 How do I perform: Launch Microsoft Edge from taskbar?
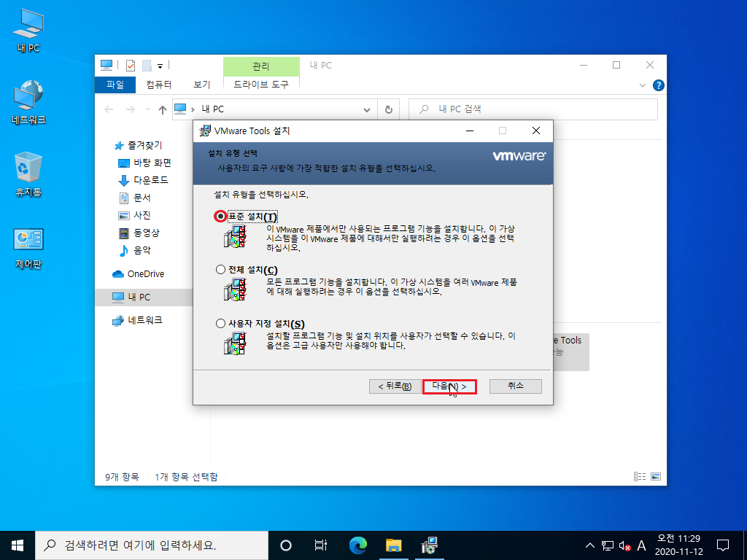click(357, 545)
